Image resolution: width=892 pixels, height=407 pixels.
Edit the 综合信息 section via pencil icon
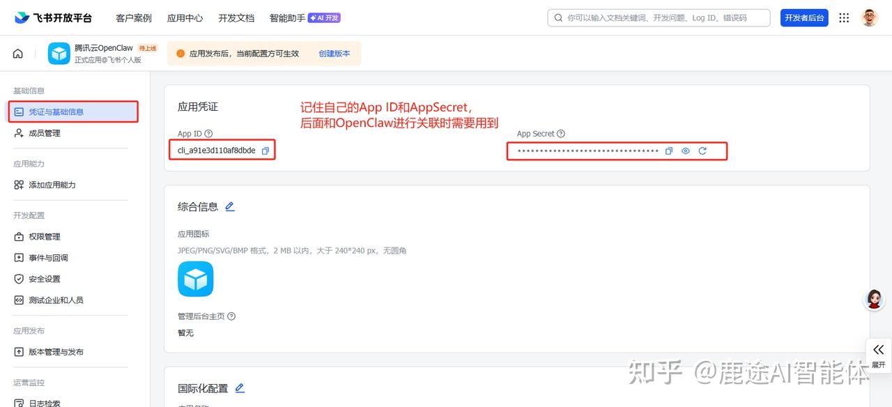pyautogui.click(x=230, y=207)
